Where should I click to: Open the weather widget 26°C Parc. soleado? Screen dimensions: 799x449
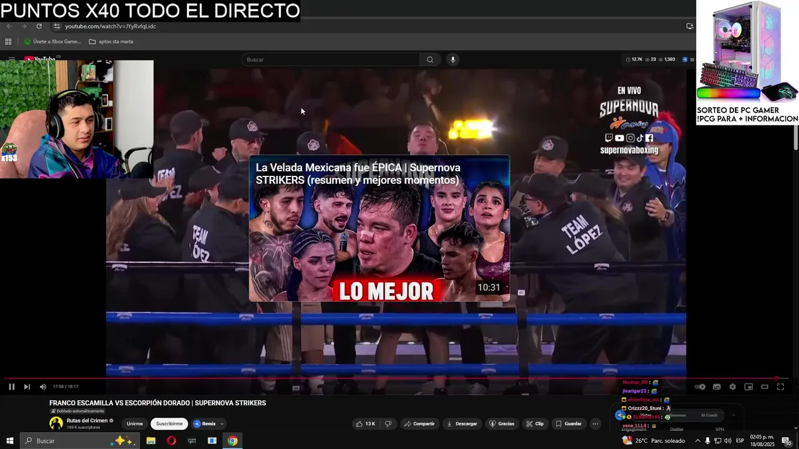(654, 441)
